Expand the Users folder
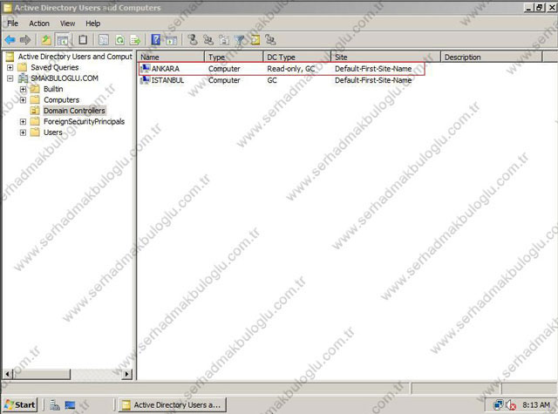Viewport: 558px width, 414px height. pyautogui.click(x=24, y=132)
